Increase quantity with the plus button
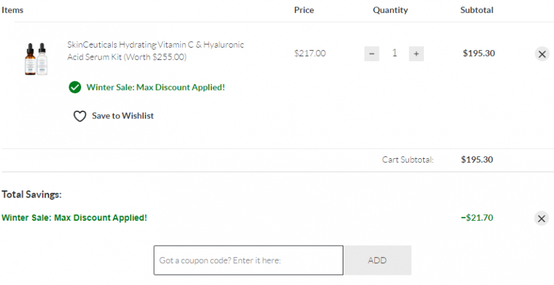 (x=416, y=54)
